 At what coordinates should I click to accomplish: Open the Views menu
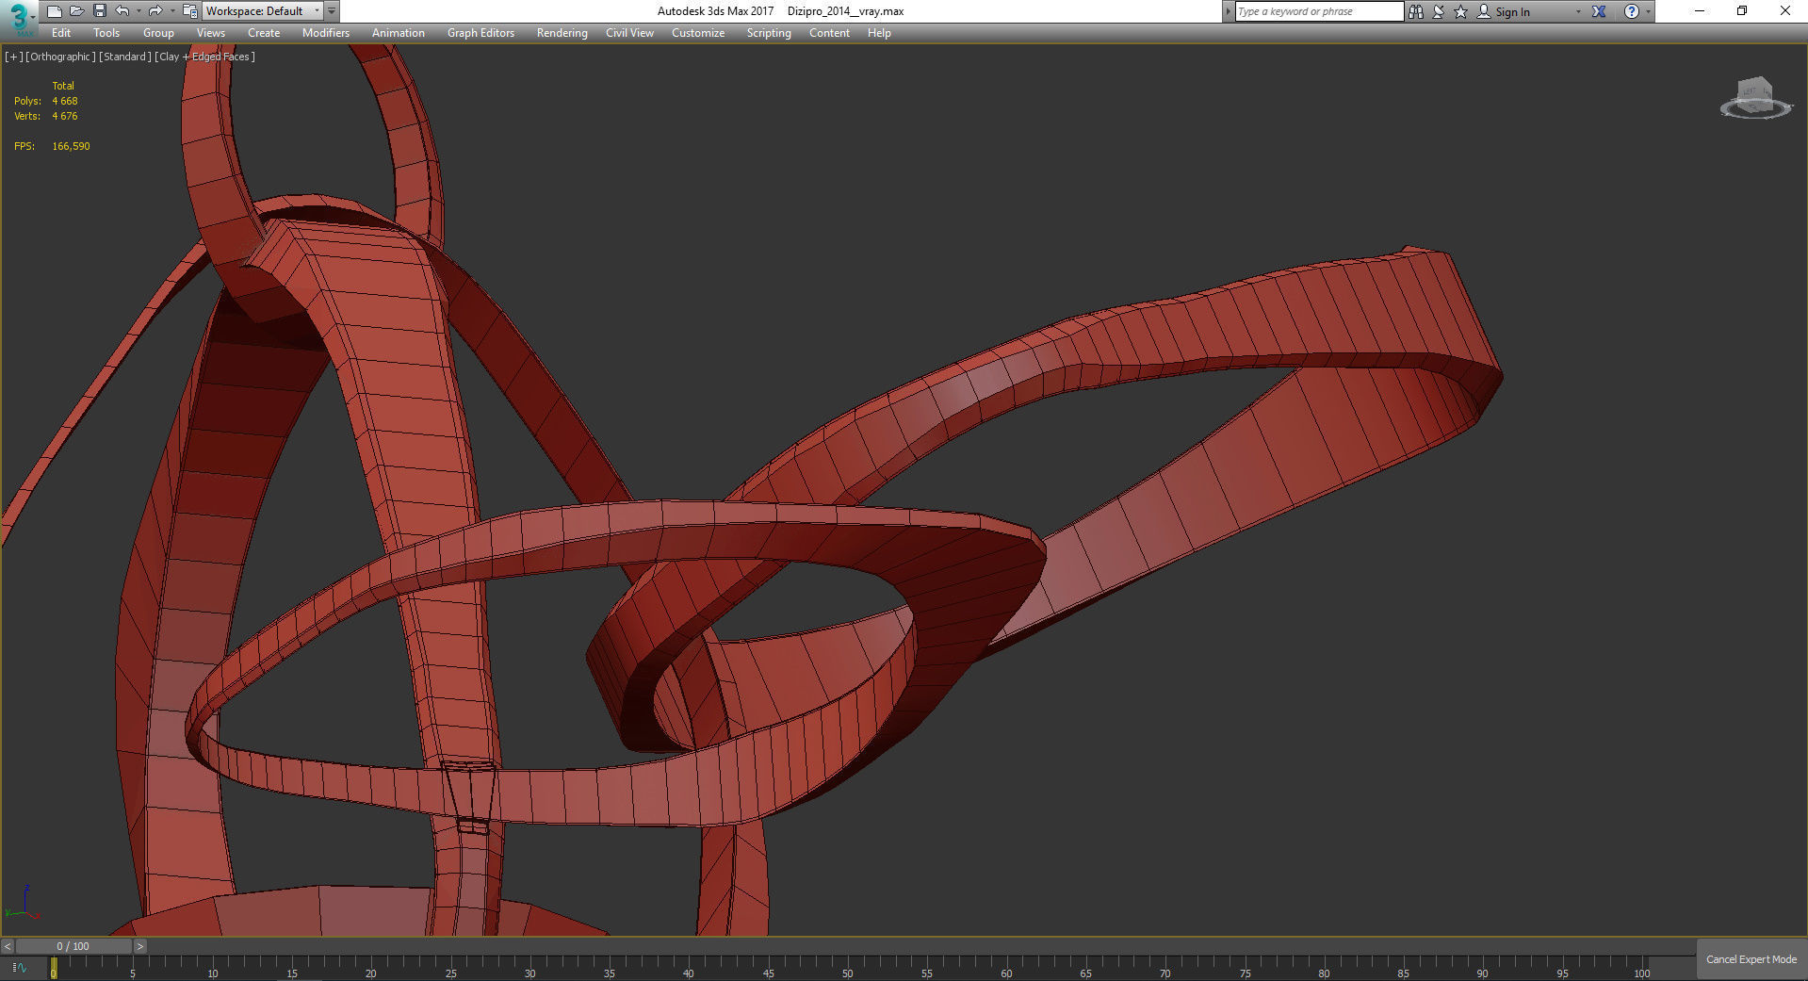[211, 33]
